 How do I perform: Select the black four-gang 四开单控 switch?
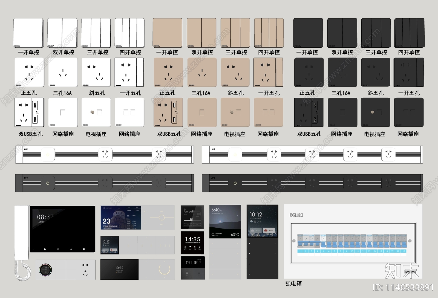(409, 33)
